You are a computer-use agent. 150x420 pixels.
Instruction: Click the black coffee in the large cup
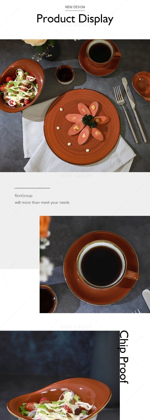[101, 265]
